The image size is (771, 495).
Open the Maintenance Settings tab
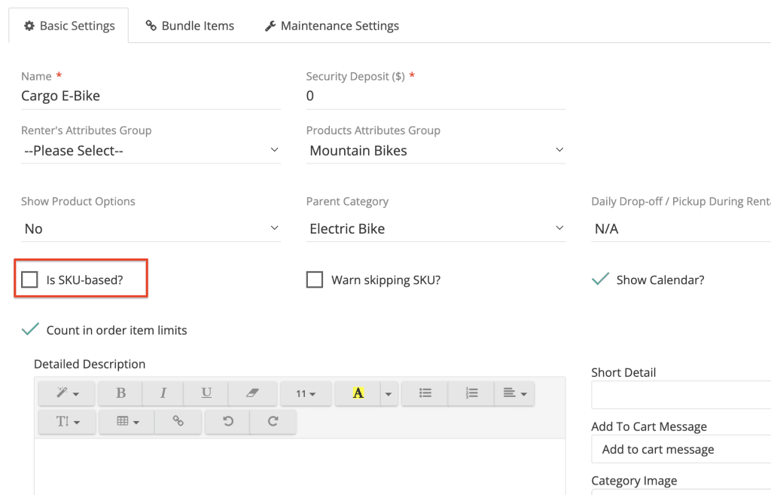[x=331, y=26]
